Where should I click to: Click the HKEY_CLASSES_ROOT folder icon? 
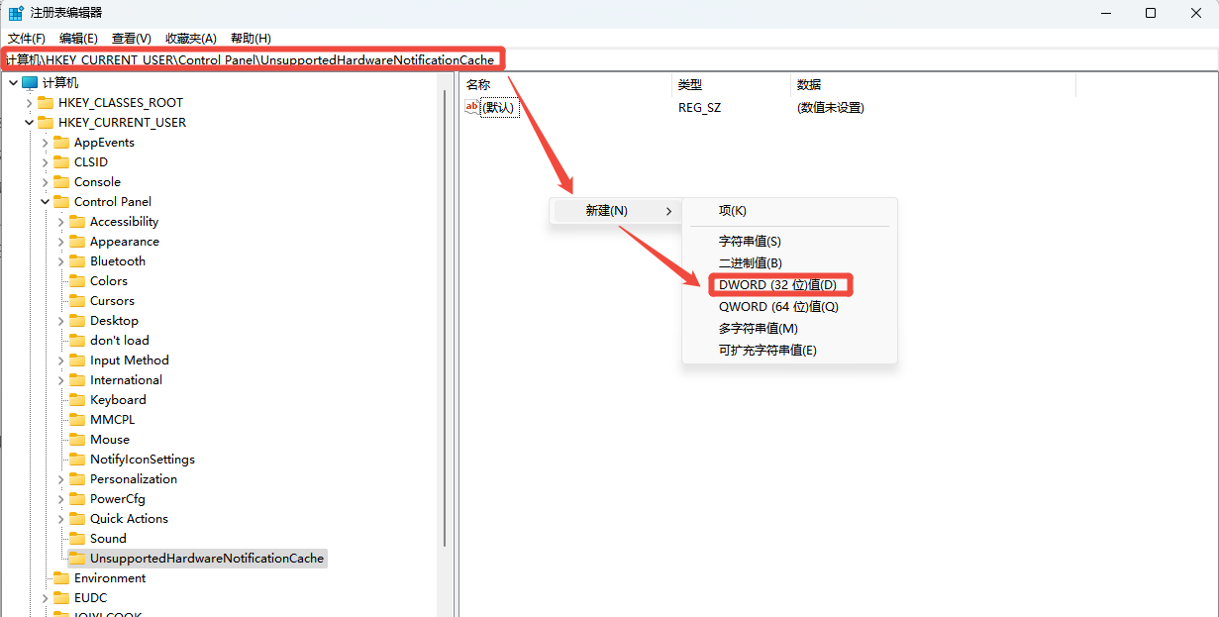point(46,103)
